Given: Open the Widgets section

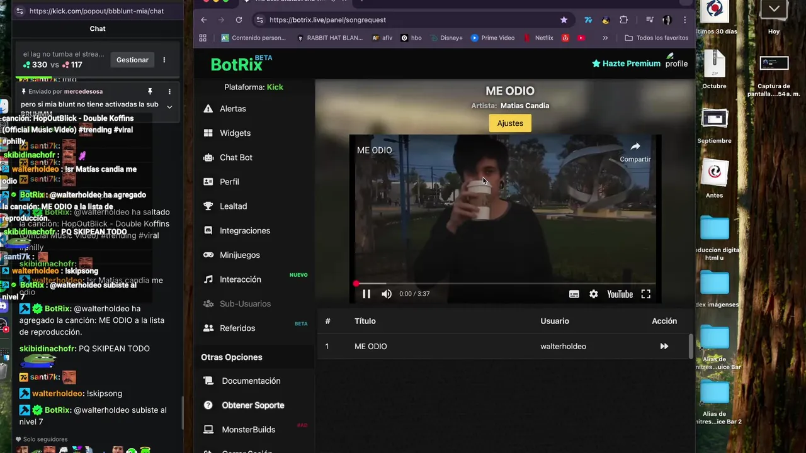Looking at the screenshot, I should point(235,133).
